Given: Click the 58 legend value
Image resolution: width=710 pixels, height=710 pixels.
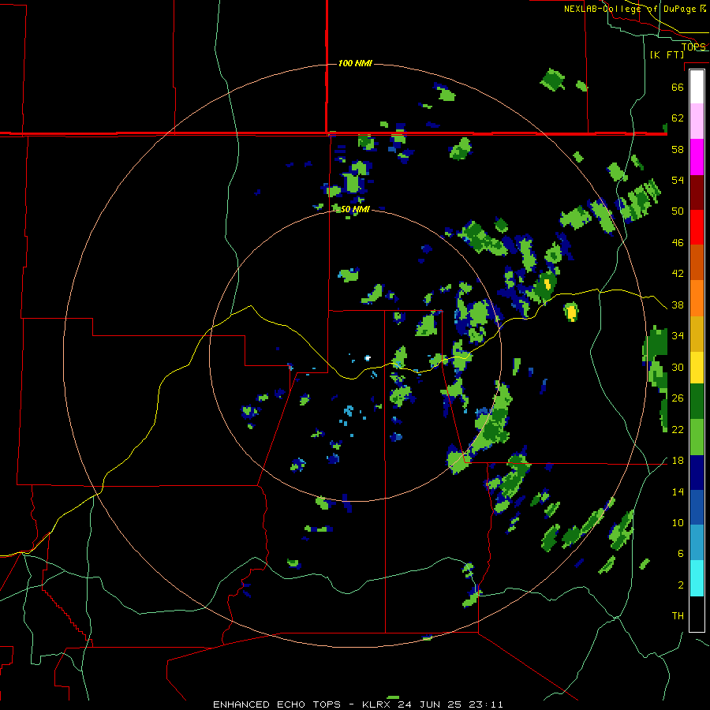Looking at the screenshot, I should click(678, 149).
